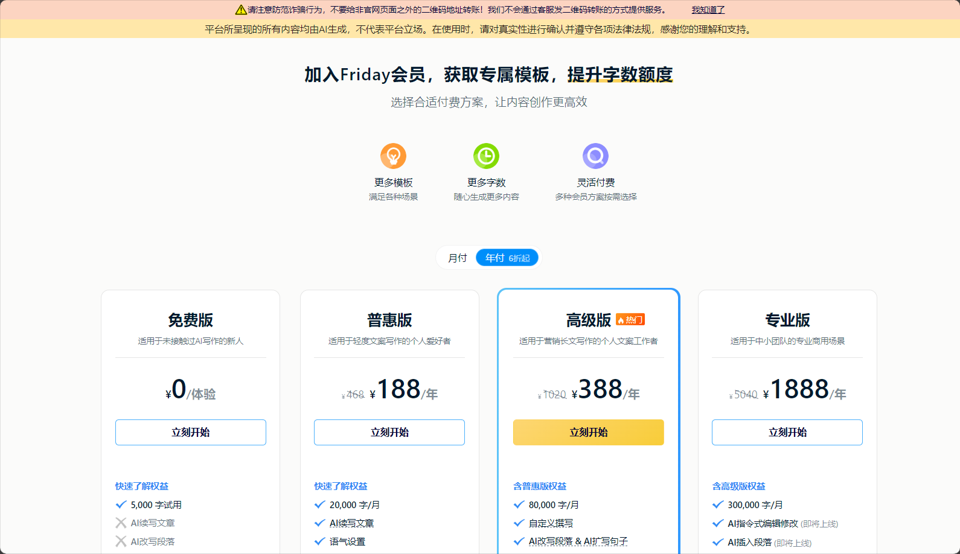Start the 免费版 plan with 立刻开始

pyautogui.click(x=191, y=432)
